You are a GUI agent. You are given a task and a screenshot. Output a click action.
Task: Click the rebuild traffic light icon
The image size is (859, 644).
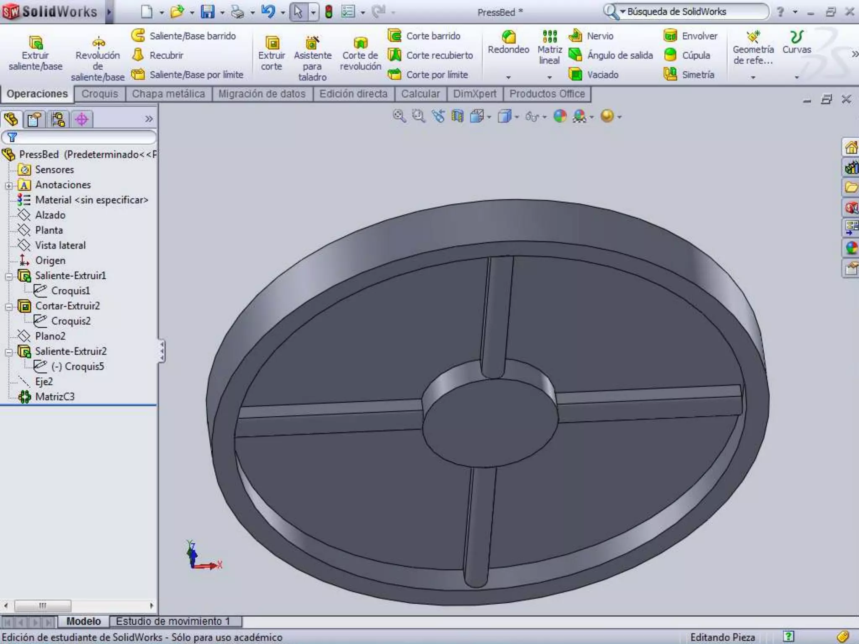[329, 12]
